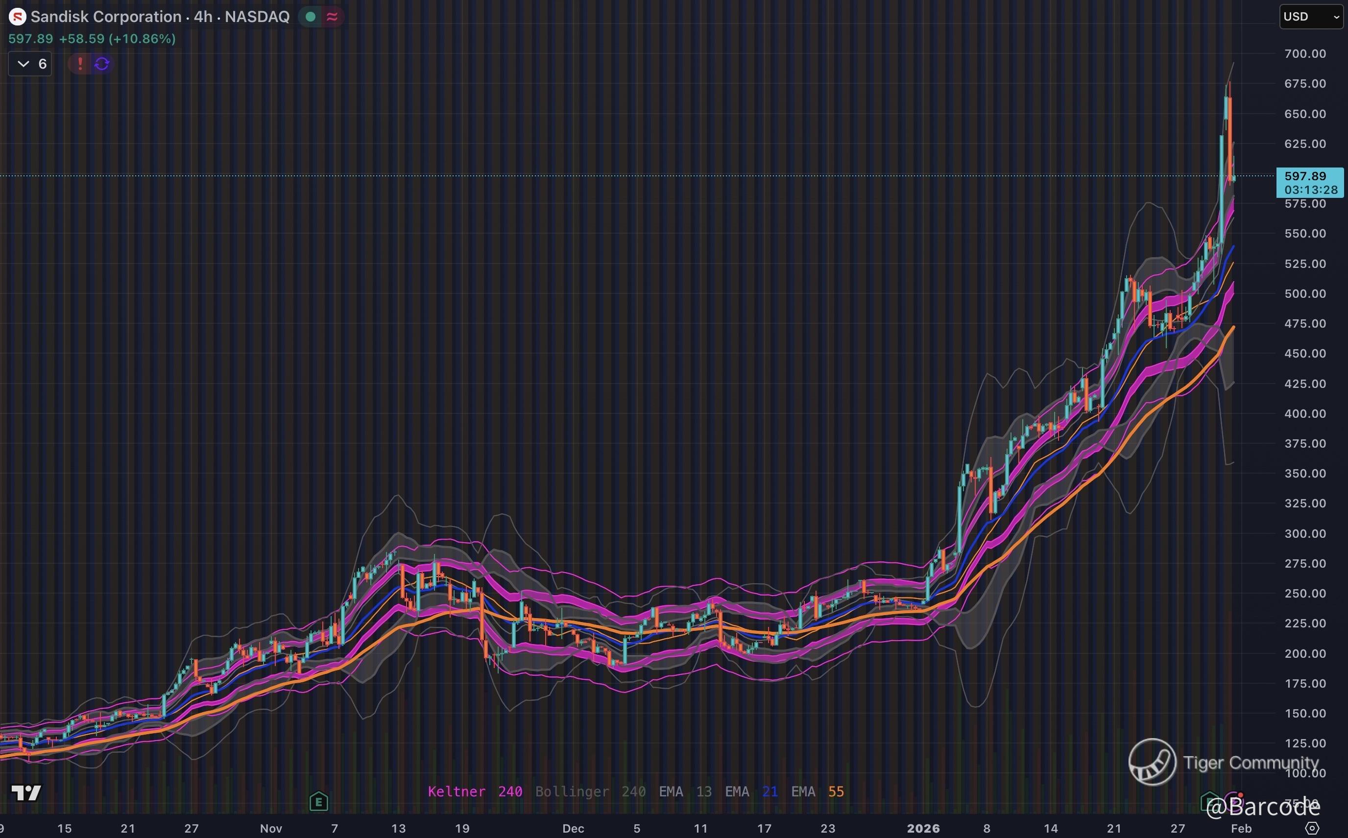
Task: Click the earnings 'E' marker near November 7
Action: [x=319, y=801]
